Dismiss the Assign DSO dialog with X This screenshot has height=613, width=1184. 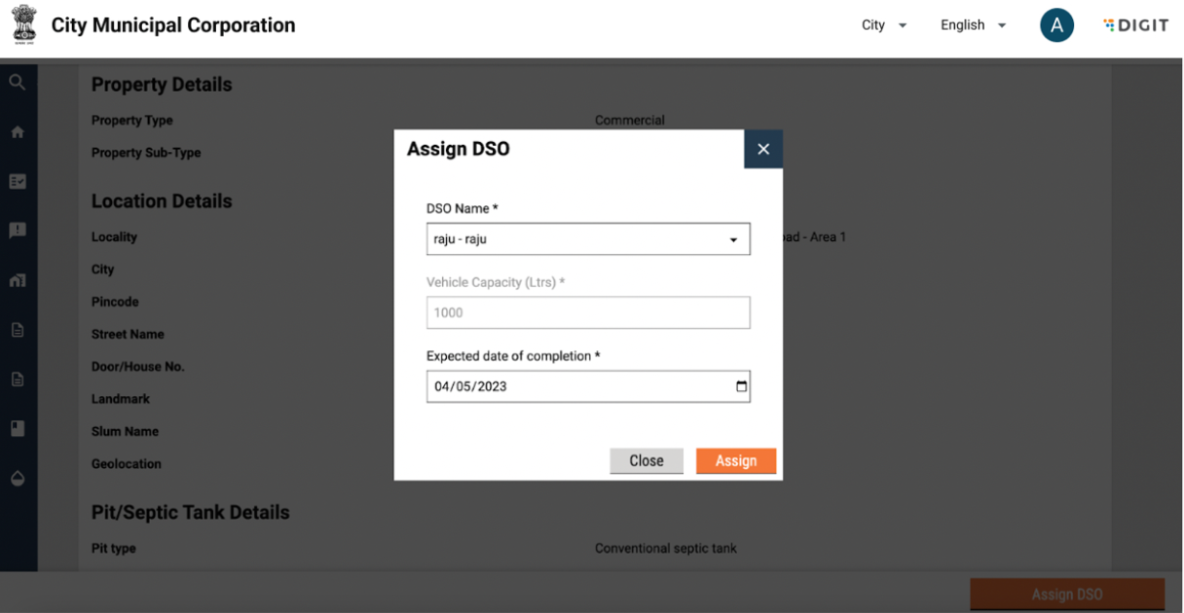click(x=762, y=149)
